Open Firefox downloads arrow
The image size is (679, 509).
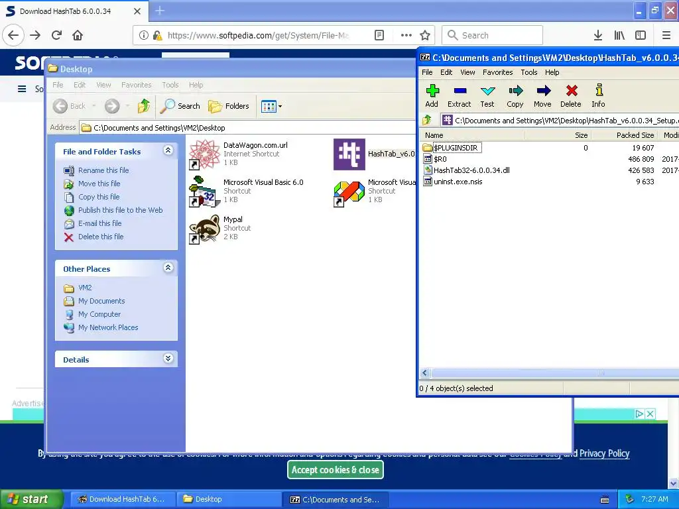(598, 35)
